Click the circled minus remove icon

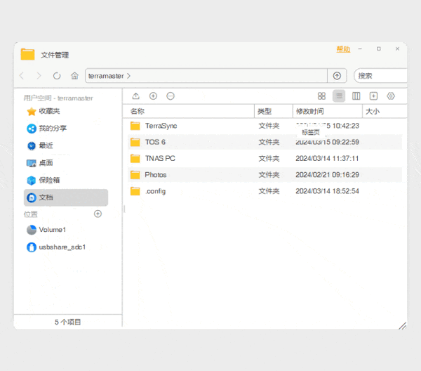tap(171, 96)
